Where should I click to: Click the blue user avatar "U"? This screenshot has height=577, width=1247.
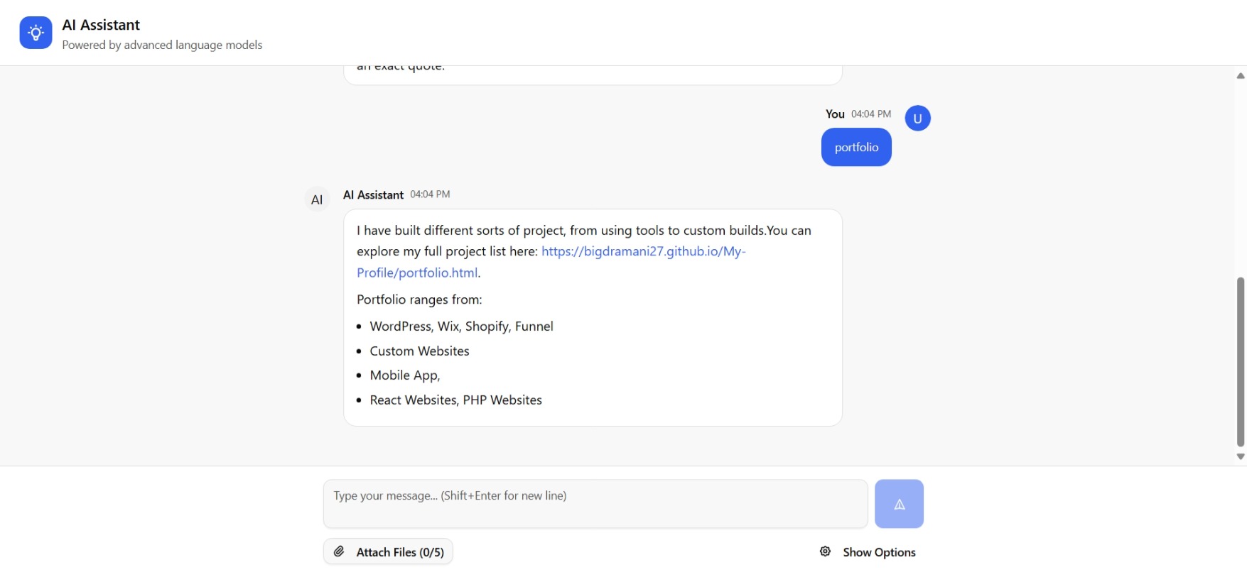pyautogui.click(x=917, y=119)
